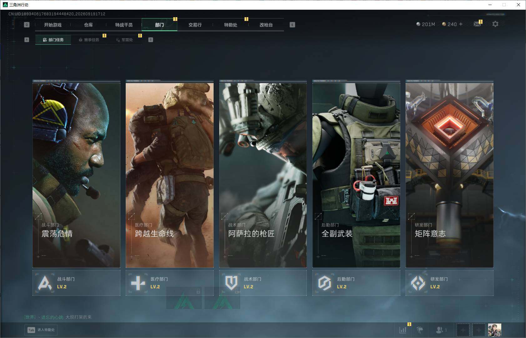This screenshot has height=338, width=526.
Task: Open the 改枪台 tab
Action: click(x=266, y=25)
